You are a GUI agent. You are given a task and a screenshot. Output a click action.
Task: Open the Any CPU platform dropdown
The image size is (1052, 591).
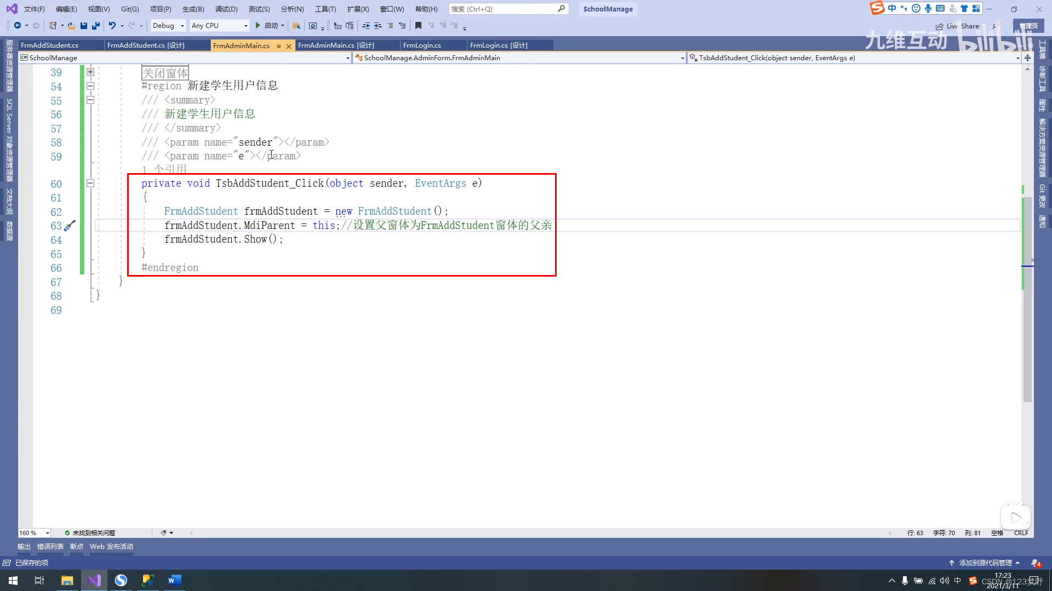[219, 25]
